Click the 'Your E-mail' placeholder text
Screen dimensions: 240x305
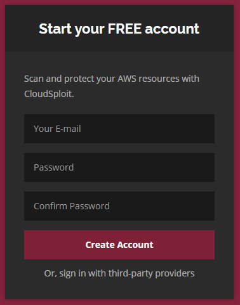[x=57, y=129]
